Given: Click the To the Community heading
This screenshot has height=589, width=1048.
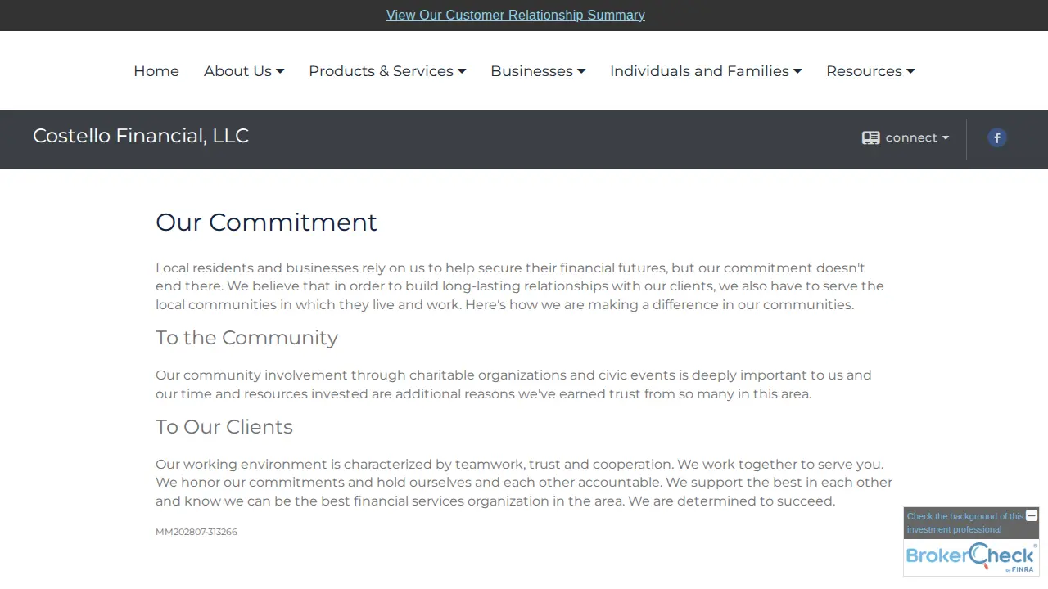Looking at the screenshot, I should coord(246,338).
